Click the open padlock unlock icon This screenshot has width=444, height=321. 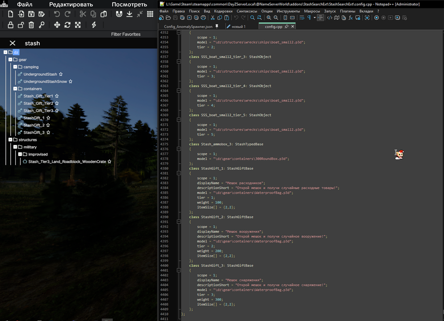21,25
